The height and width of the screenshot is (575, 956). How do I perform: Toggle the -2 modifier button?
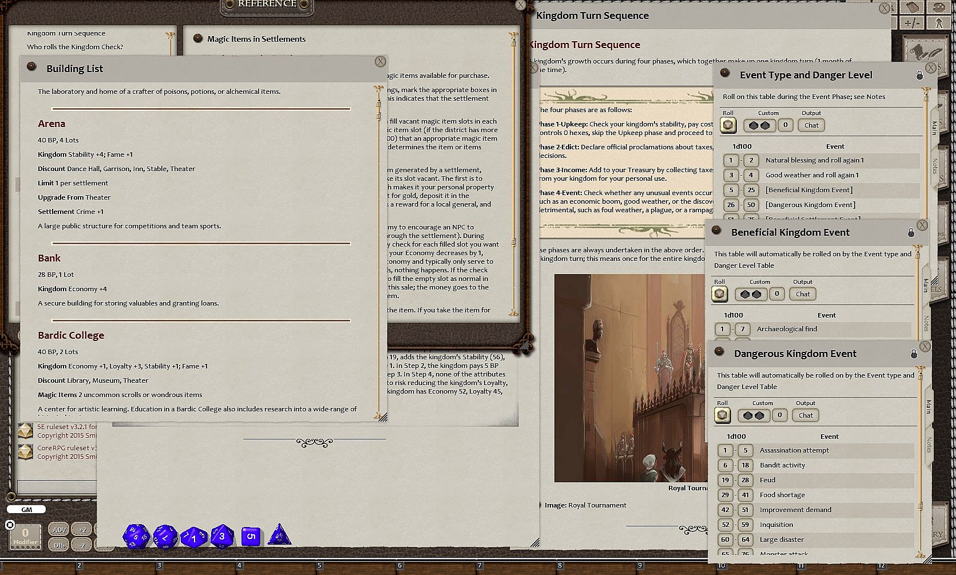coord(82,545)
